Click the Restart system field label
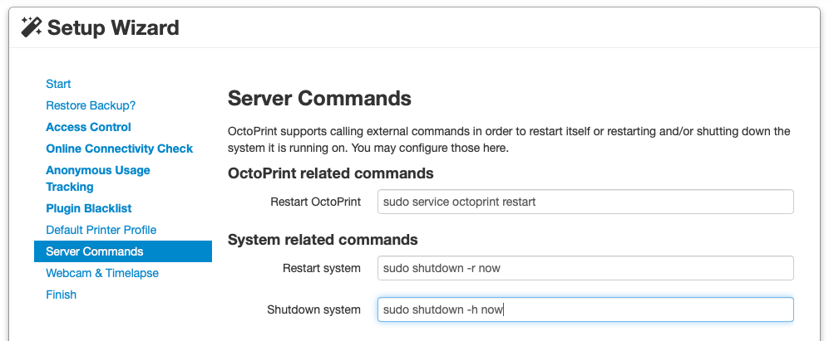This screenshot has height=341, width=829. point(321,268)
